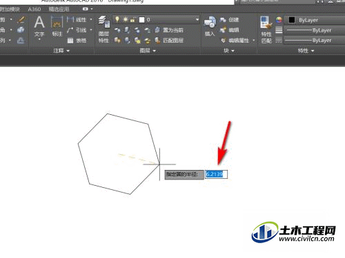Click the linetype icon in 特性 panel
This screenshot has width=345, height=258.
click(279, 41)
